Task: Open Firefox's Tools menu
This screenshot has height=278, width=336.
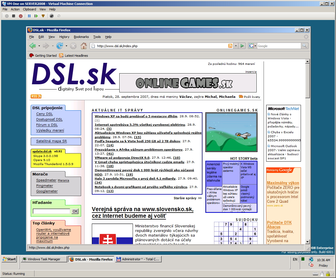Action: pyautogui.click(x=97, y=37)
